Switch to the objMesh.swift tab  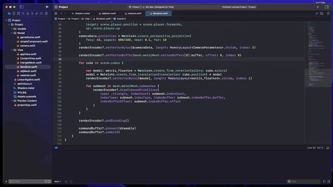point(107,14)
